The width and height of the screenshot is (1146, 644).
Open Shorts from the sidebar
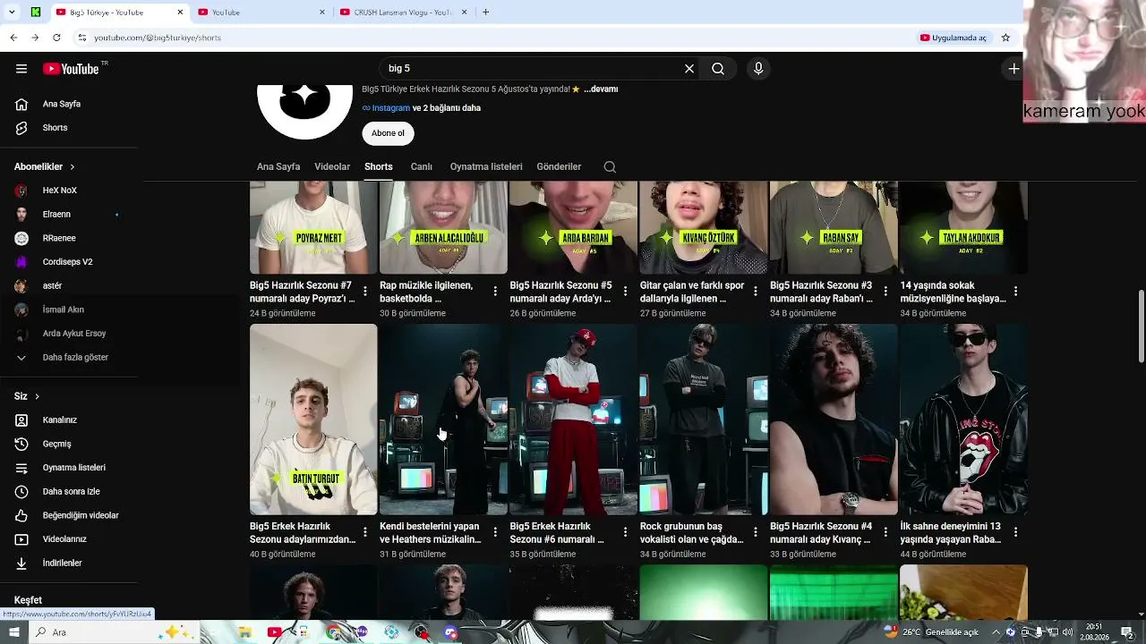(55, 128)
